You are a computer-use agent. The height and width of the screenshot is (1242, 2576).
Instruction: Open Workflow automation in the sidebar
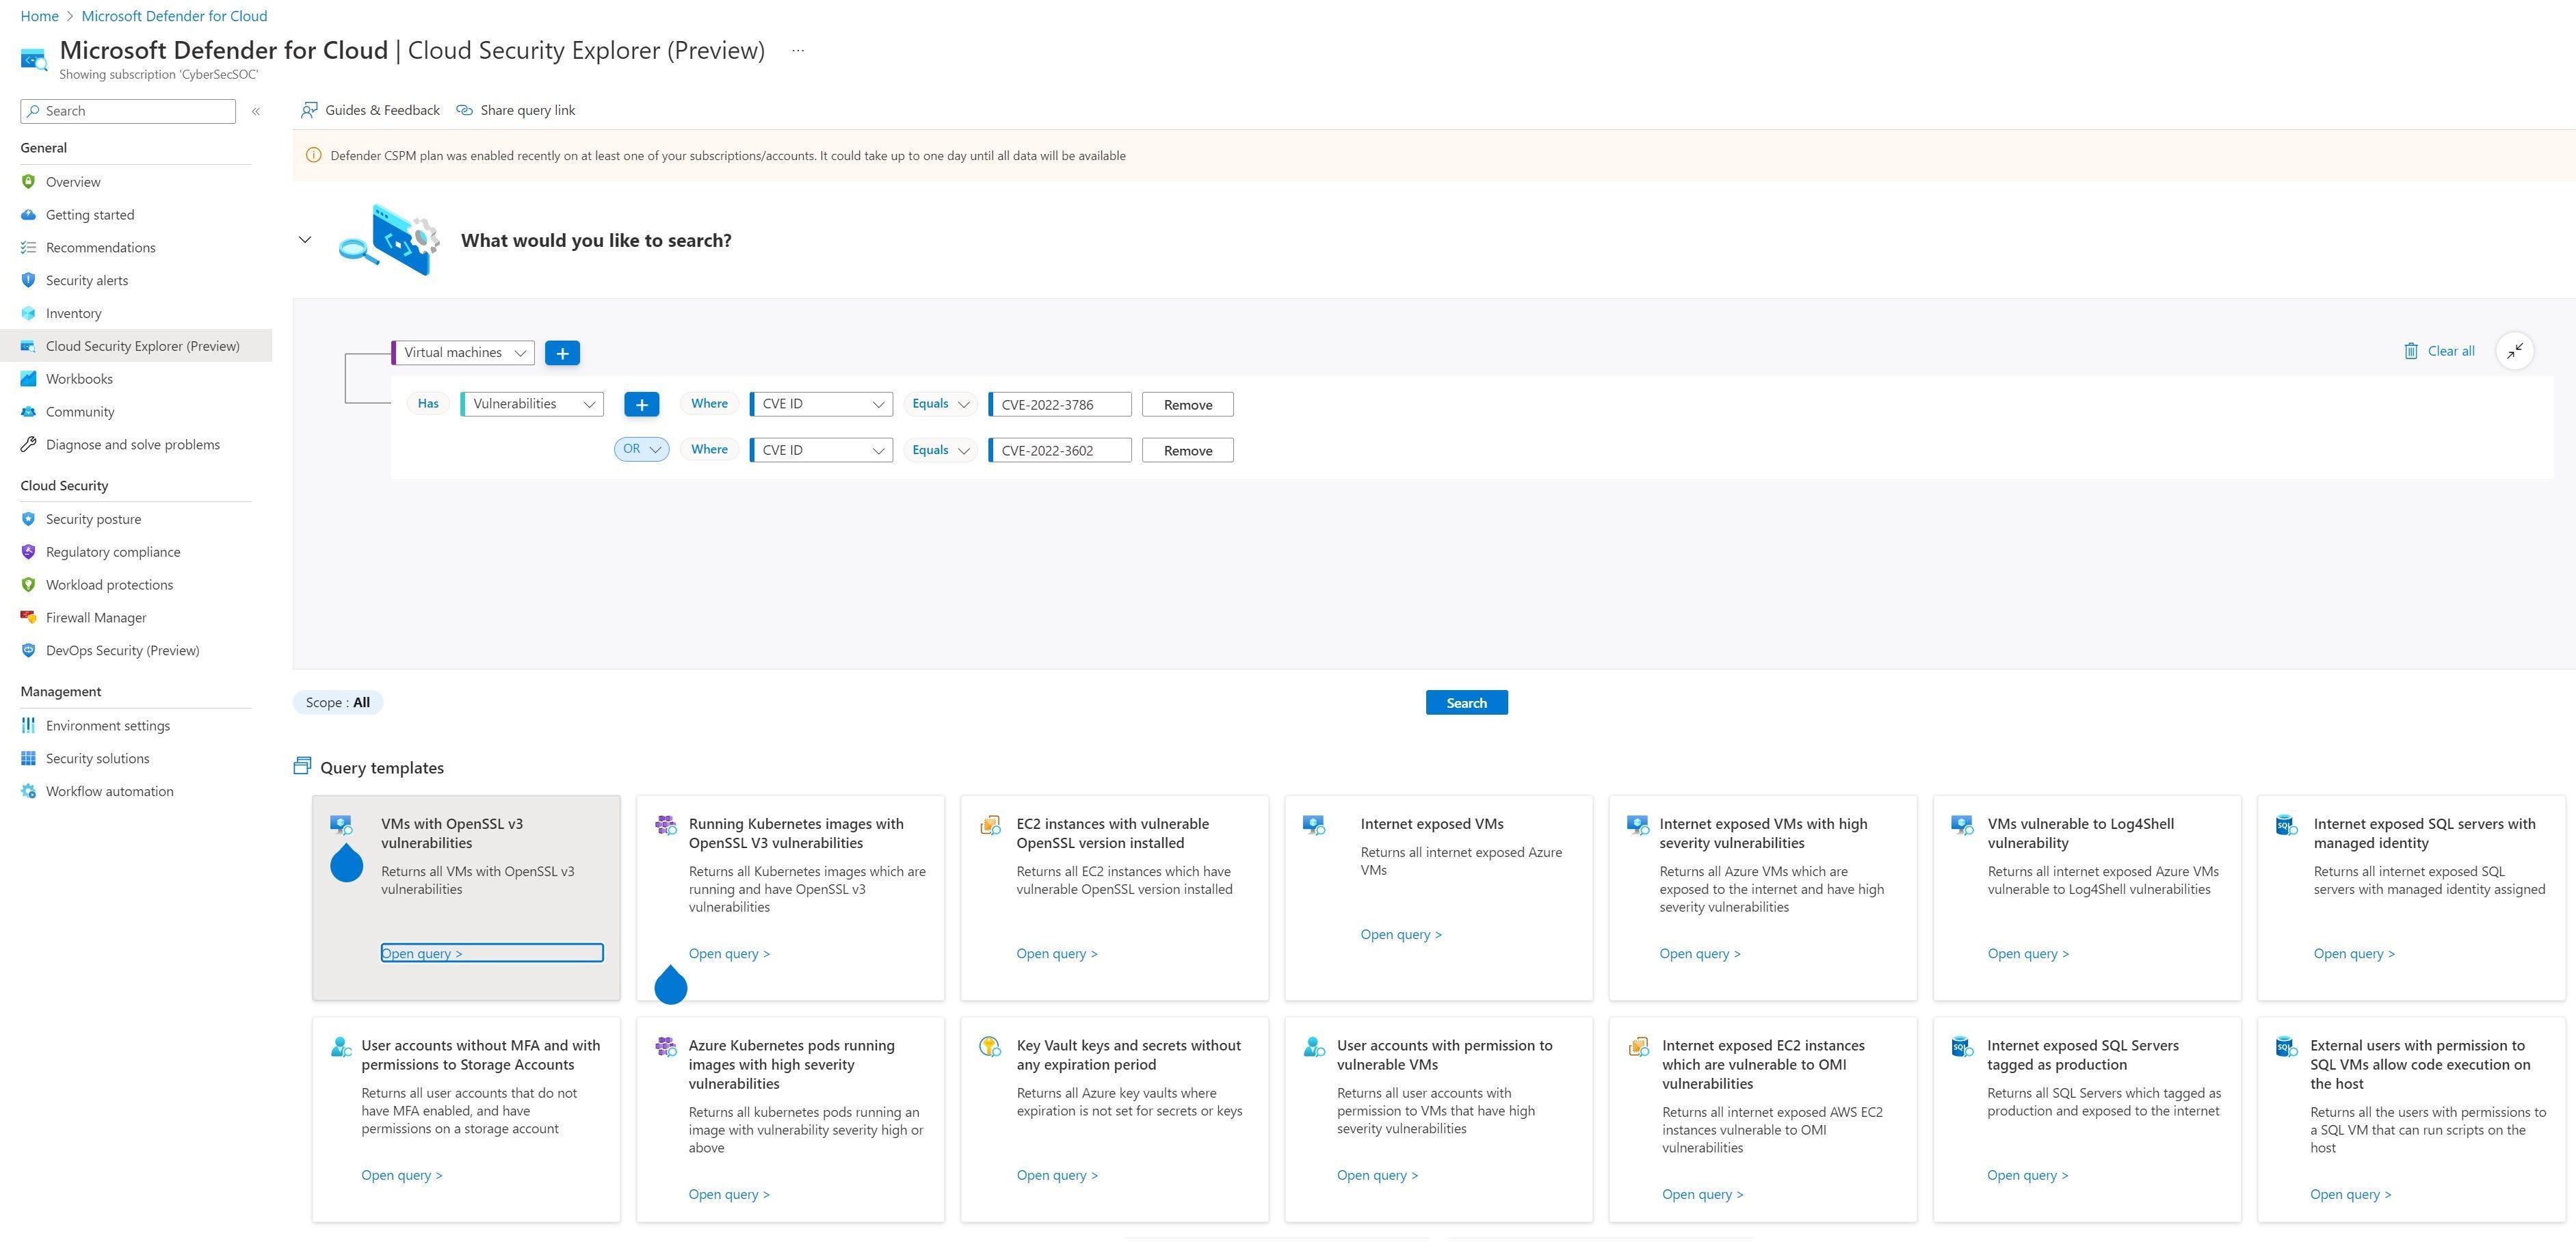tap(109, 791)
